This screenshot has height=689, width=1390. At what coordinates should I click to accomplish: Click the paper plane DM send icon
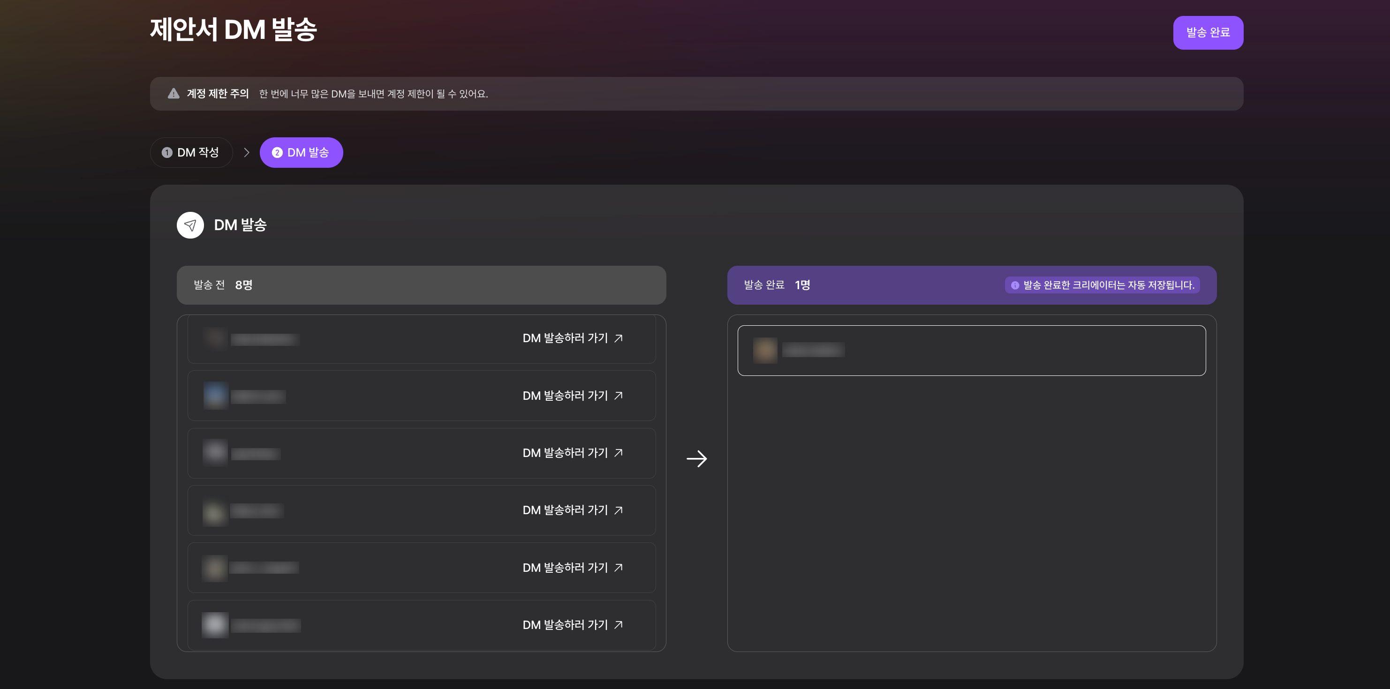click(x=190, y=225)
